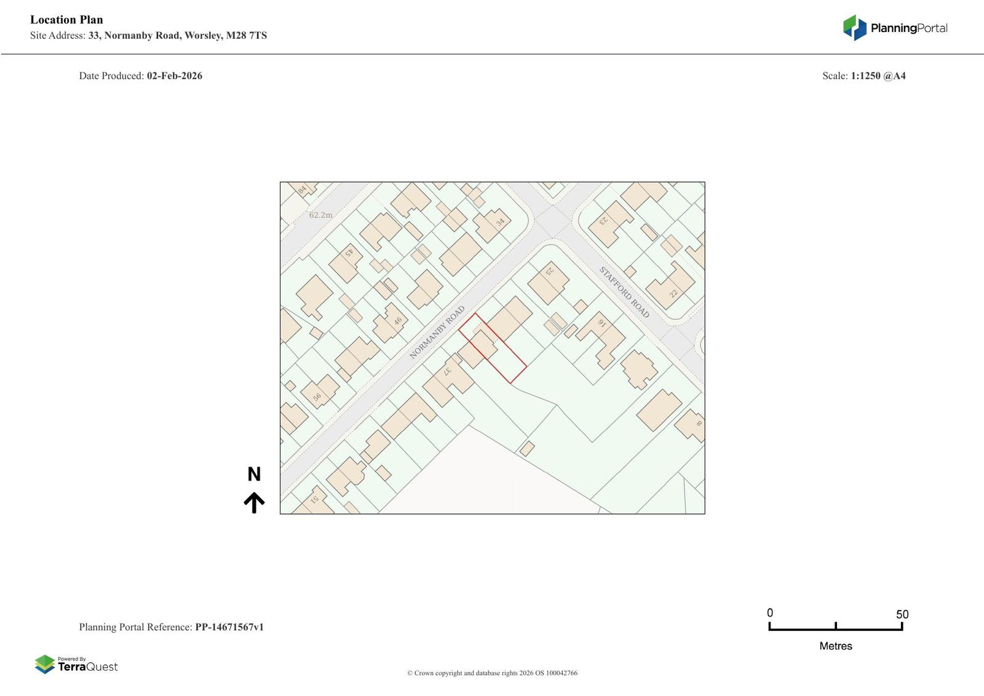Click the letter N compass label
984x696 pixels.
[x=254, y=474]
